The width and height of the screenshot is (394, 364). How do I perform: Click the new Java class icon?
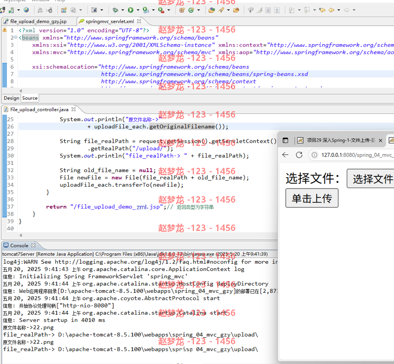(x=191, y=10)
